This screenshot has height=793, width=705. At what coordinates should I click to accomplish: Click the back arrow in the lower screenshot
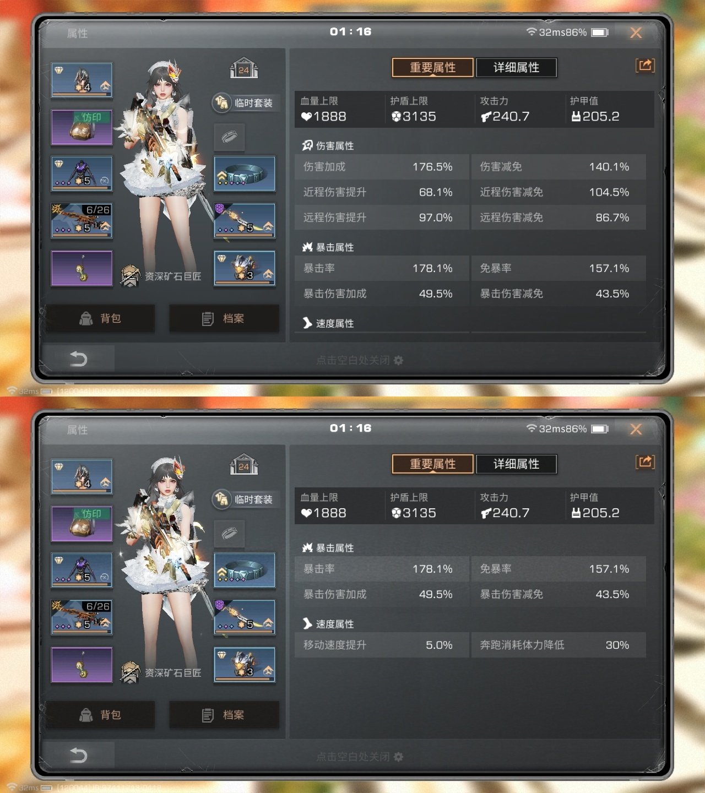79,756
